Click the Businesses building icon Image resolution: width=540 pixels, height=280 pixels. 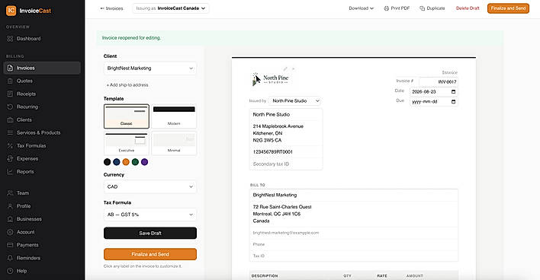10,219
